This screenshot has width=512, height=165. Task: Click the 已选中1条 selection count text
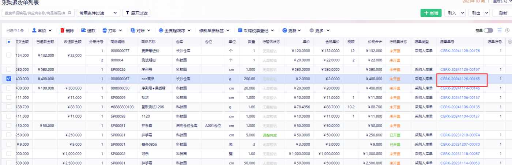pos(15,31)
